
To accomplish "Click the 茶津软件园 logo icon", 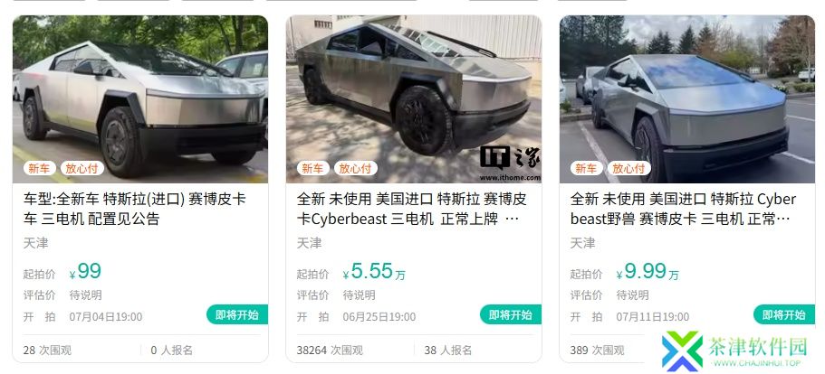I will 682,351.
